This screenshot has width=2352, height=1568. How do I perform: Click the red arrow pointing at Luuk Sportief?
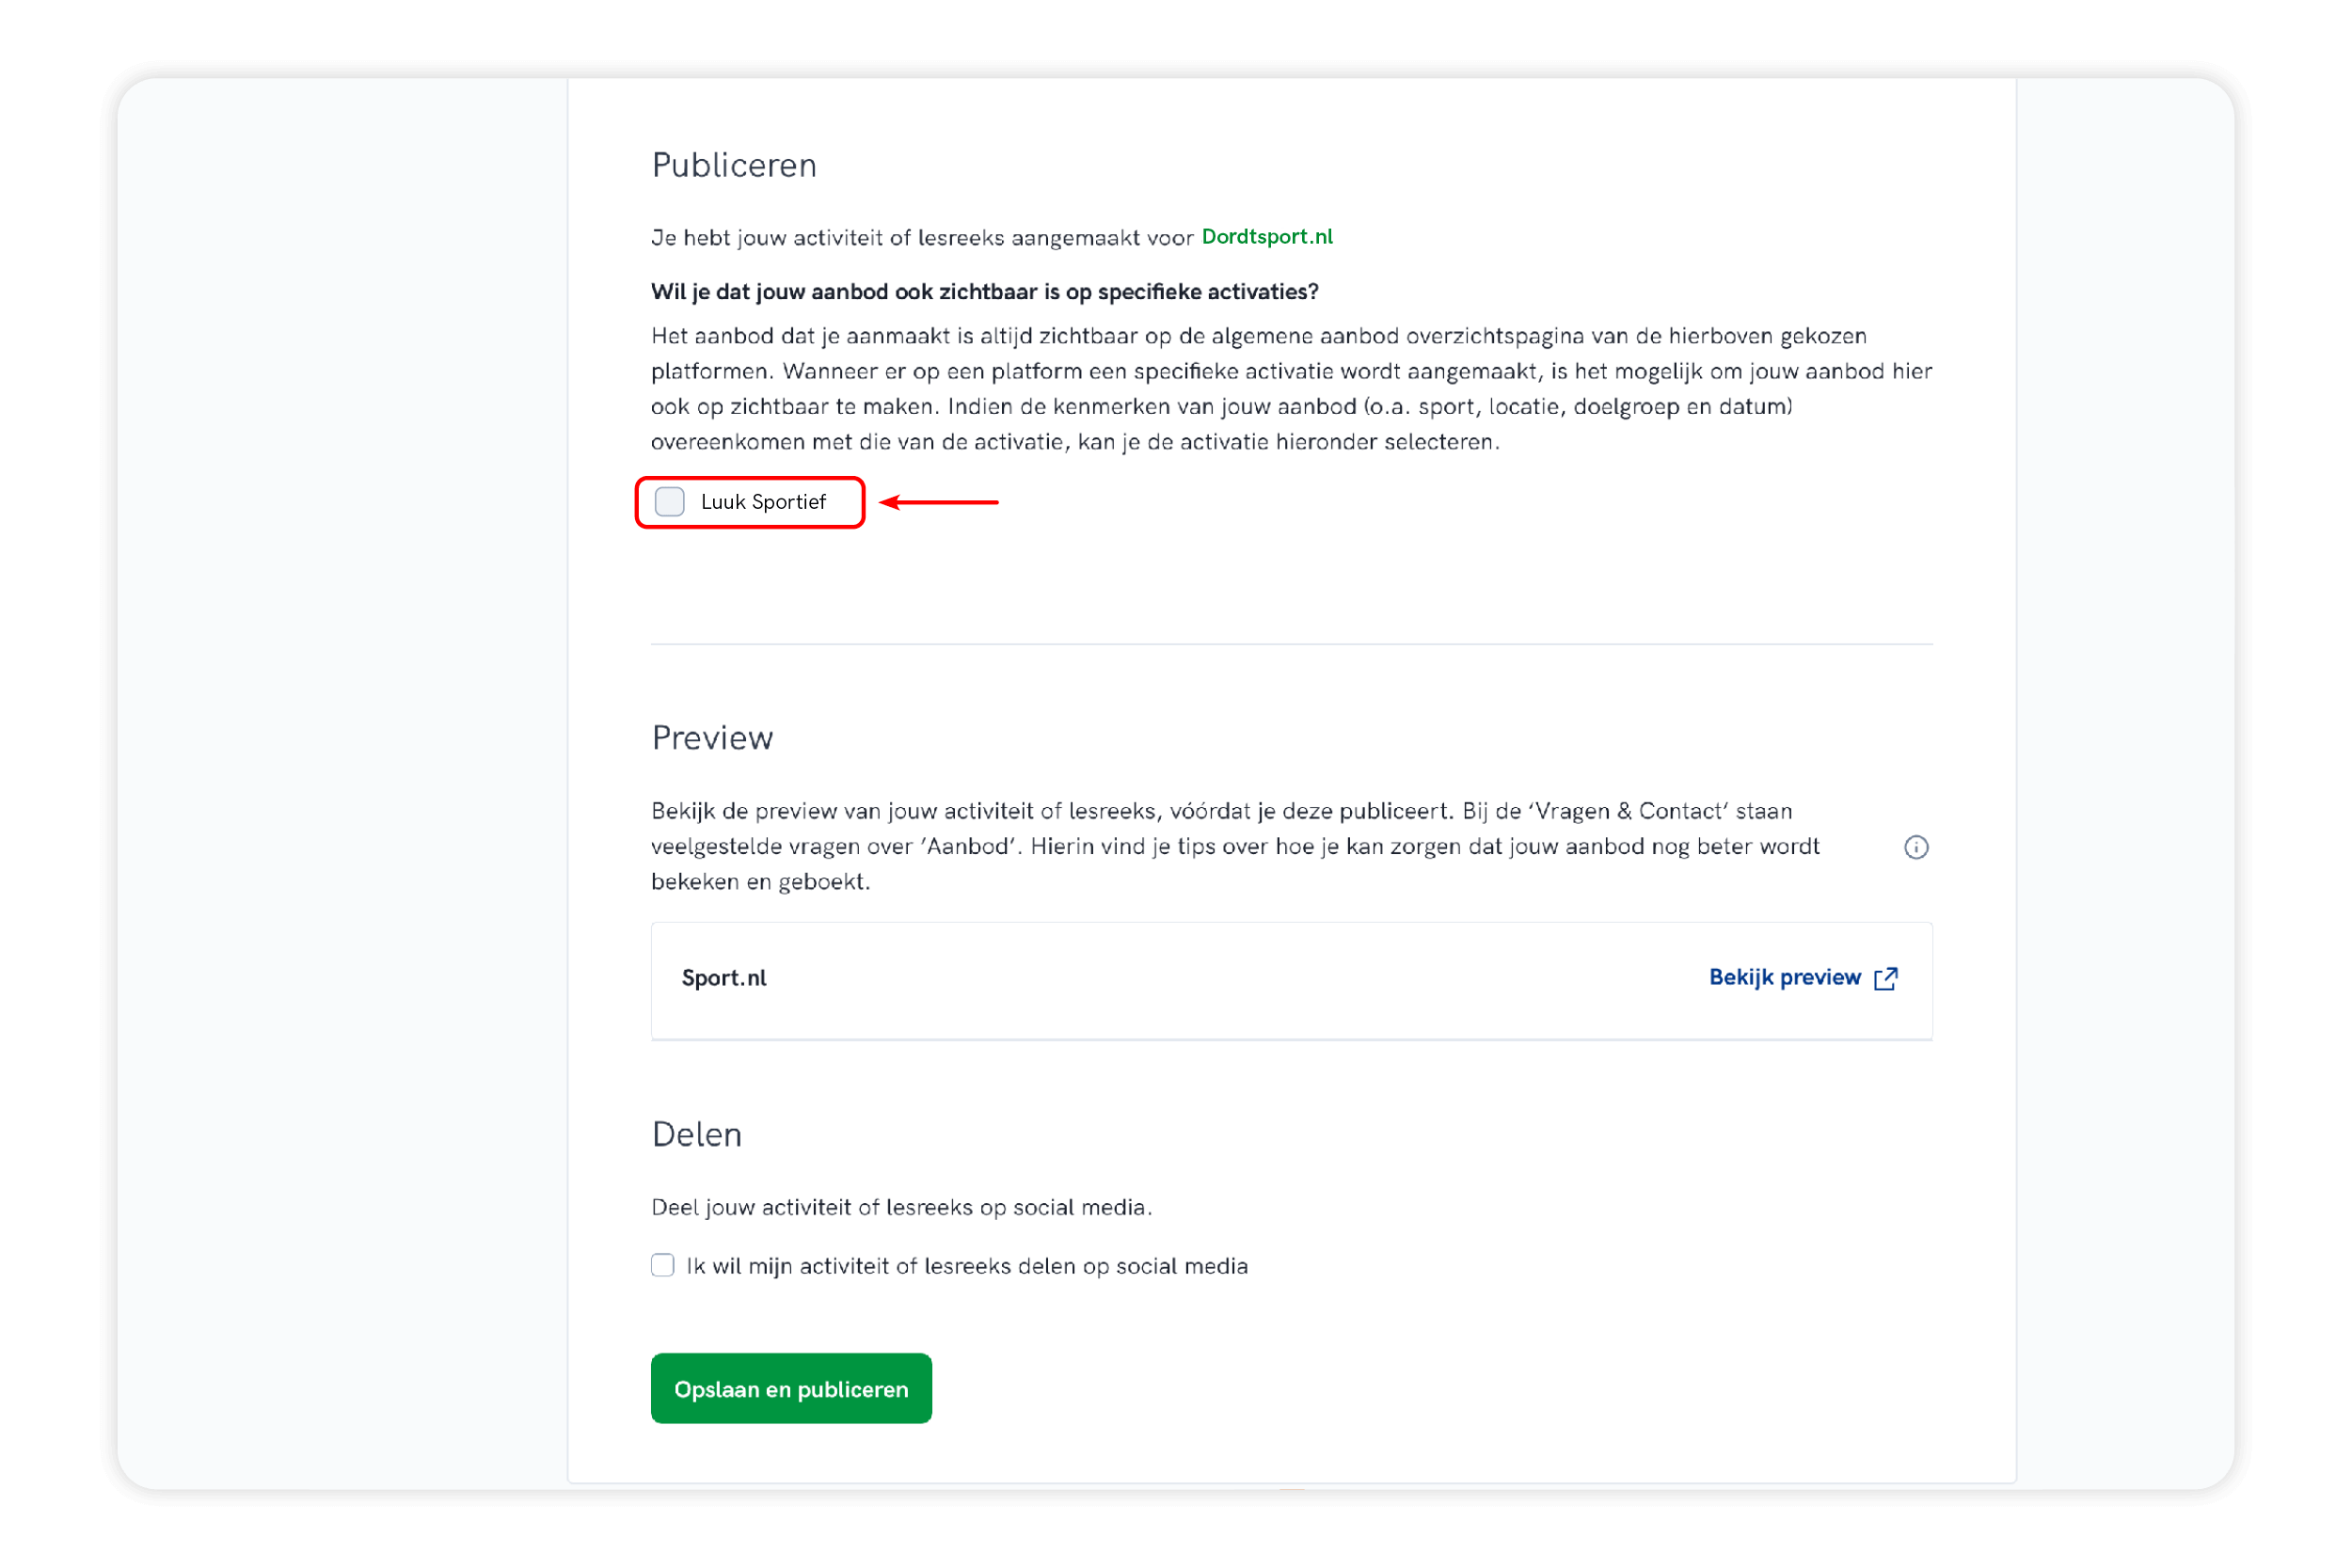[938, 502]
